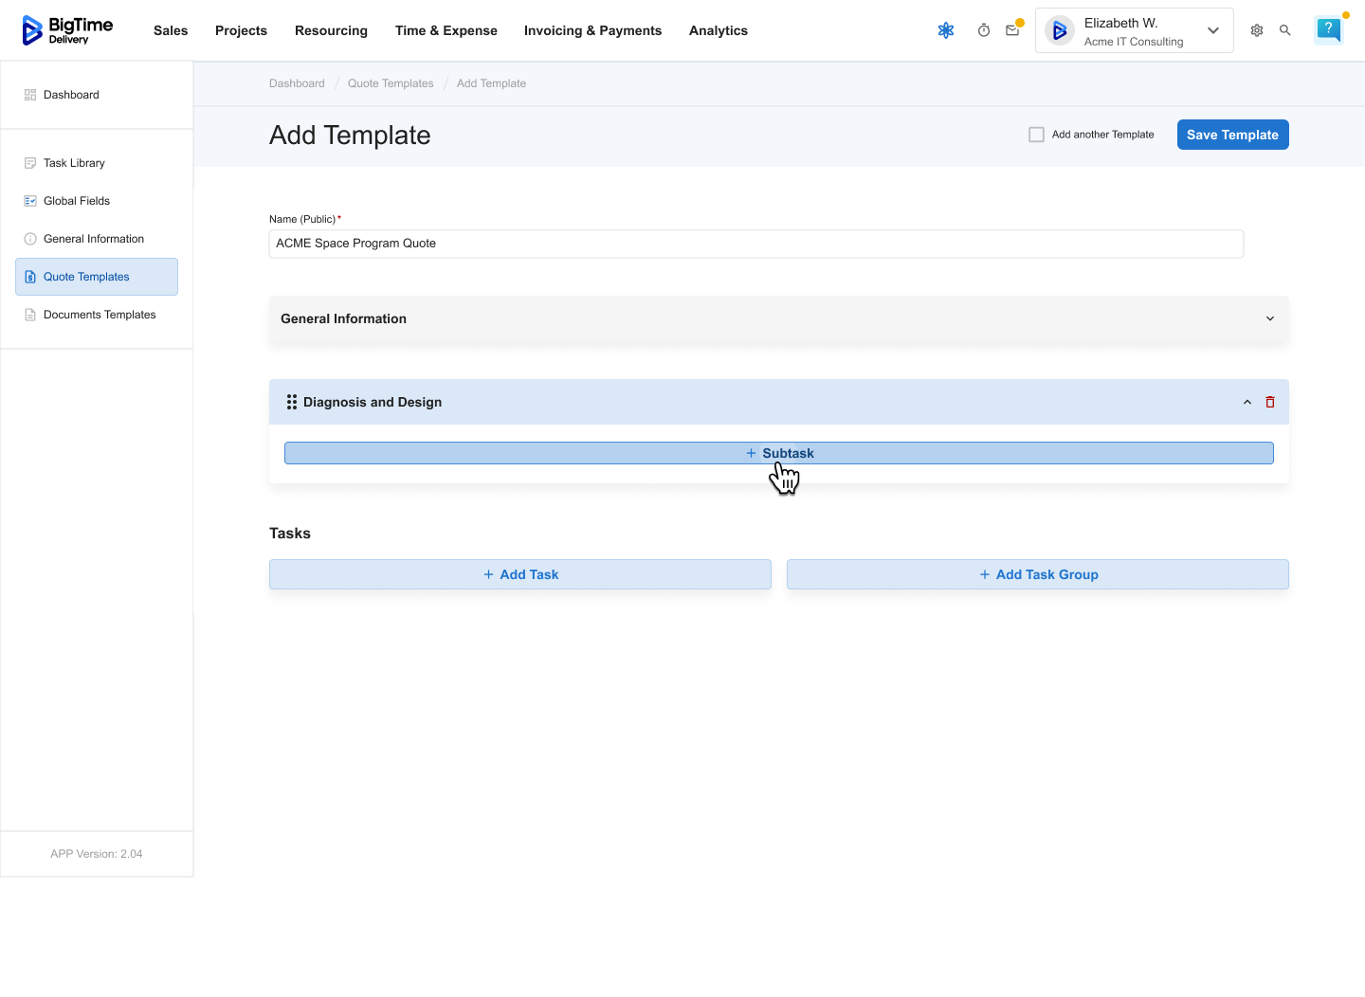Open settings gear icon
The width and height of the screenshot is (1365, 997).
click(x=1257, y=30)
